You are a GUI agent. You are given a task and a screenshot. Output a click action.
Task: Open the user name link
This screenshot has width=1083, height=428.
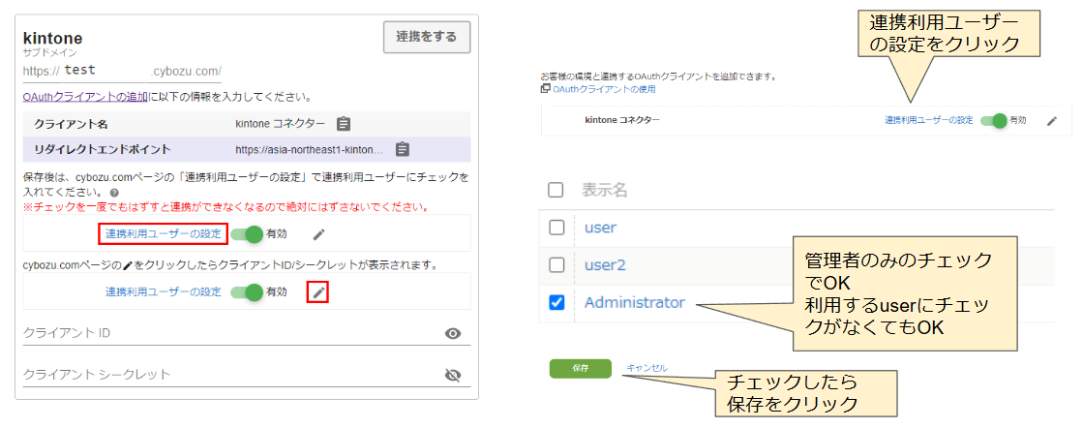click(x=600, y=227)
